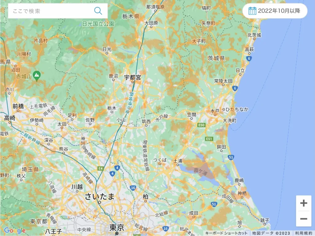Click the search magnifier icon
The image size is (315, 236).
(98, 11)
